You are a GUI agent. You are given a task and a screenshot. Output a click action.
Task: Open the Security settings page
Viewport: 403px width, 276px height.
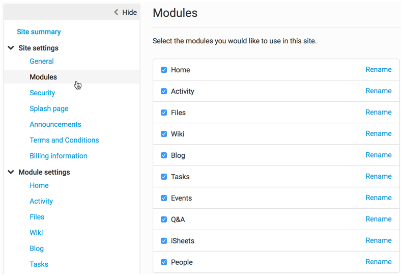click(x=42, y=93)
